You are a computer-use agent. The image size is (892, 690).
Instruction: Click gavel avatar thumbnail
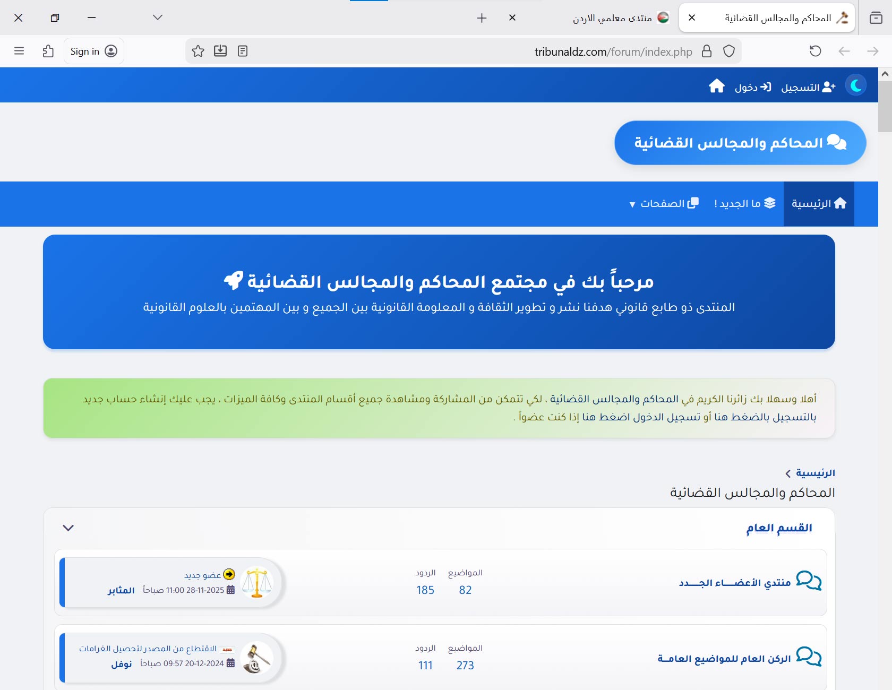coord(257,658)
